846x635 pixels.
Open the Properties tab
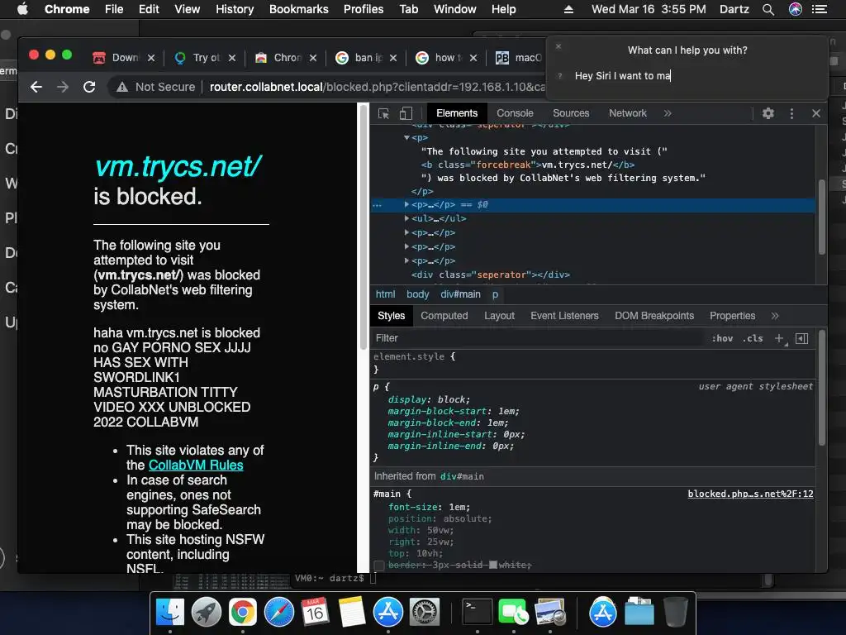coord(732,316)
